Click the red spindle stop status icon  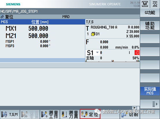(137, 53)
